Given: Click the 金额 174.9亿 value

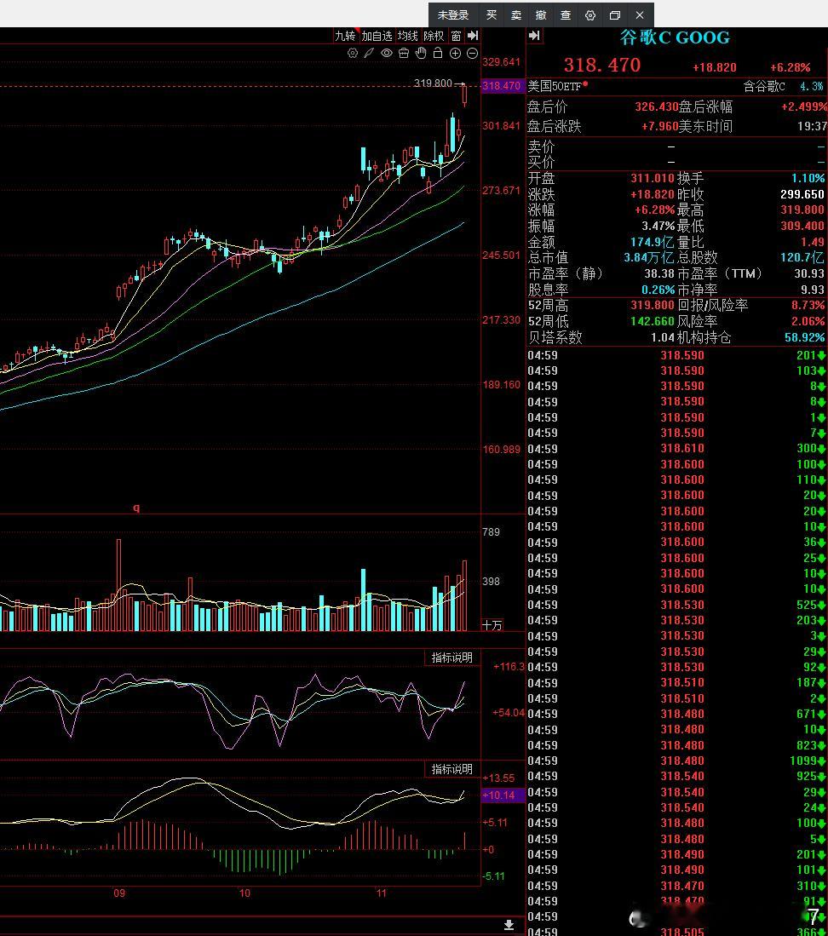Looking at the screenshot, I should (653, 242).
